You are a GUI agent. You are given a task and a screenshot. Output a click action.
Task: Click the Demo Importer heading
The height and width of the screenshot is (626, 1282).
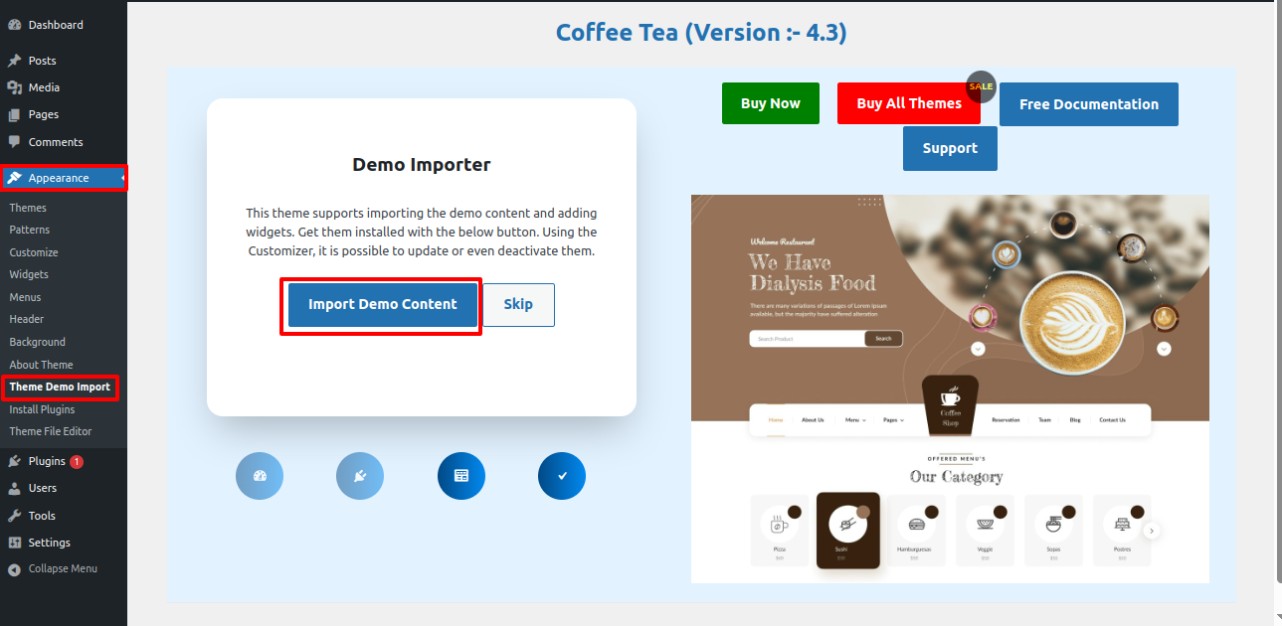tap(422, 165)
